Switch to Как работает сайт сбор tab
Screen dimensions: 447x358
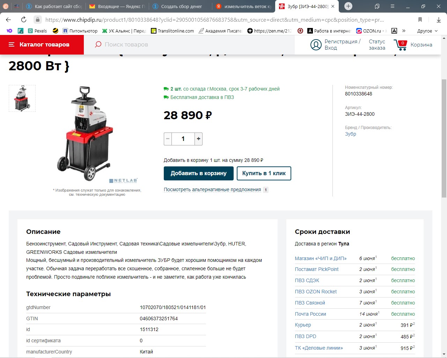point(54,6)
